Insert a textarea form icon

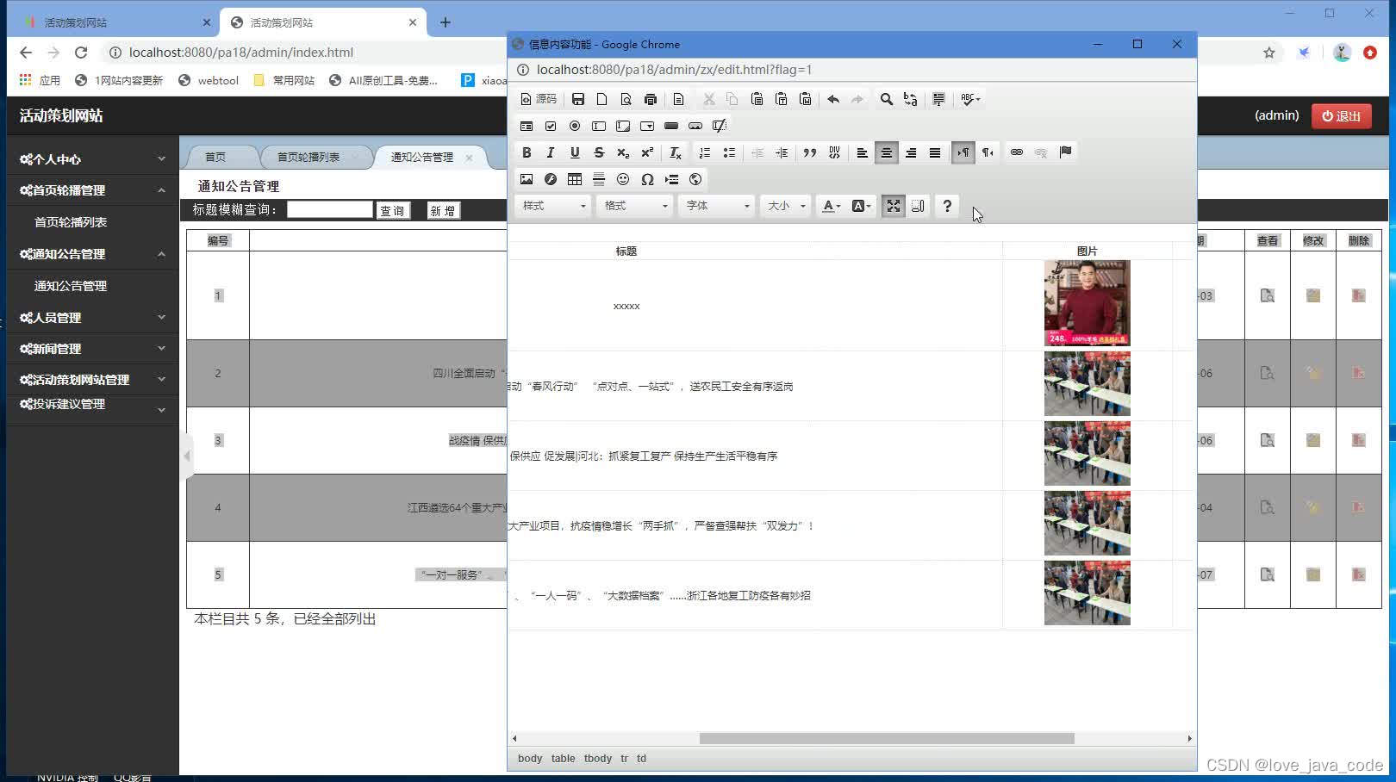623,126
